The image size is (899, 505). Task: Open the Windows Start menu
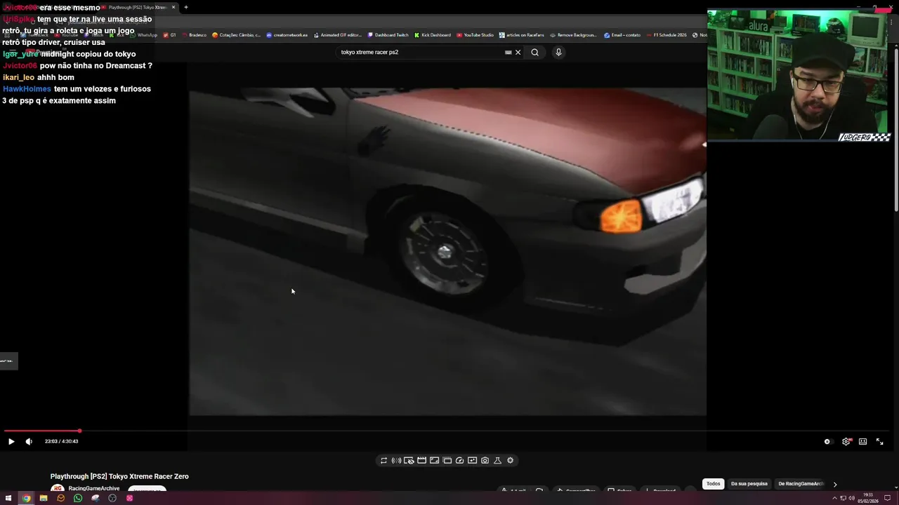(x=8, y=498)
